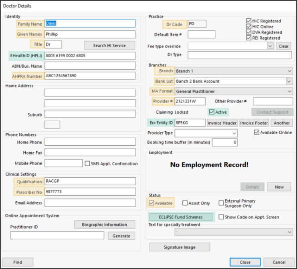This screenshot has height=269, width=297.
Task: Click the Biographic Information button
Action: click(105, 225)
